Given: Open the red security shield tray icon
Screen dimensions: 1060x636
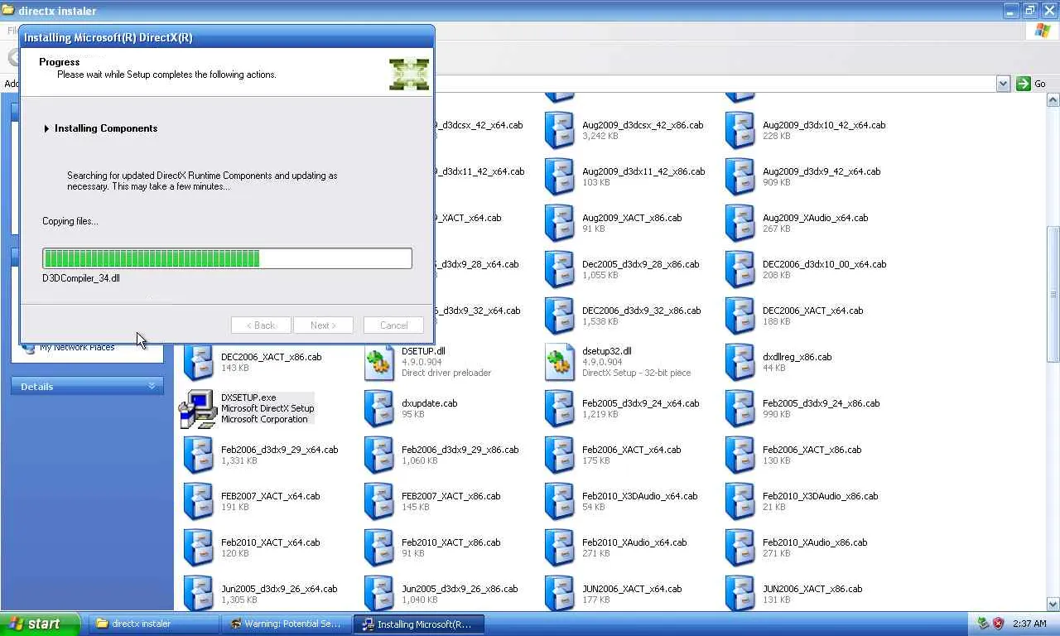Looking at the screenshot, I should (999, 624).
